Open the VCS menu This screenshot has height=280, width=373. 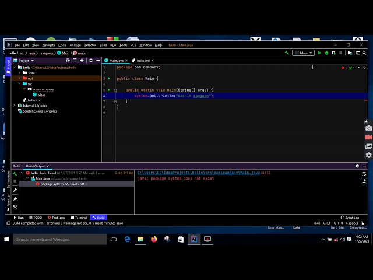(x=133, y=45)
